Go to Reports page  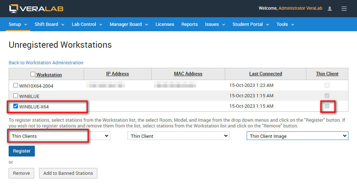coord(189,24)
